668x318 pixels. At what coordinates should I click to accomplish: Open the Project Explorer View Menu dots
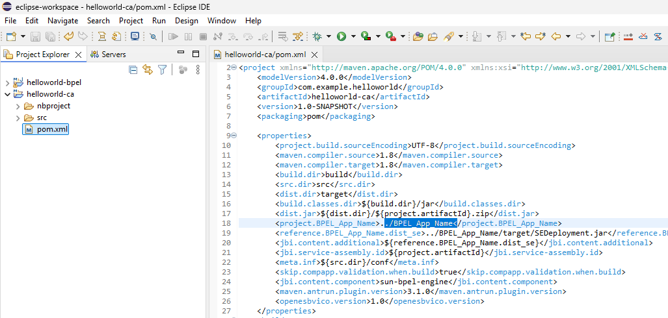(x=198, y=70)
